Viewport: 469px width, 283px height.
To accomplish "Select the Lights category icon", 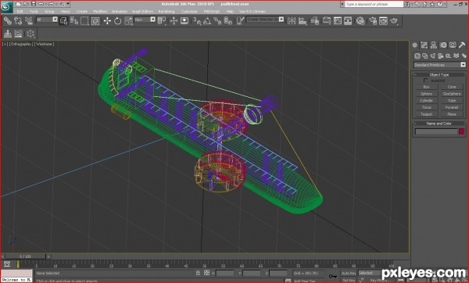I will point(432,56).
